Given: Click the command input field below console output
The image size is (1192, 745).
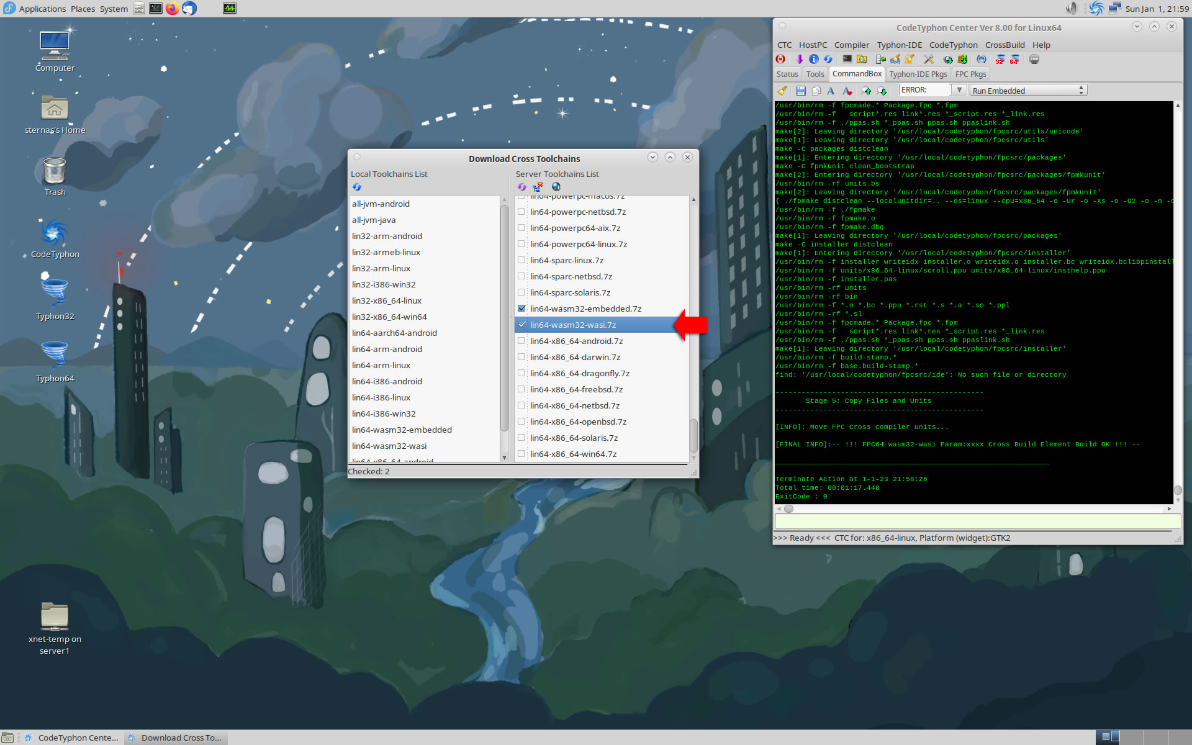Looking at the screenshot, I should (977, 521).
